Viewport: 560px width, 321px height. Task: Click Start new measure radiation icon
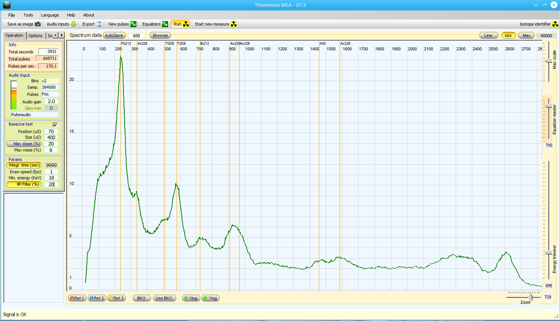[234, 24]
